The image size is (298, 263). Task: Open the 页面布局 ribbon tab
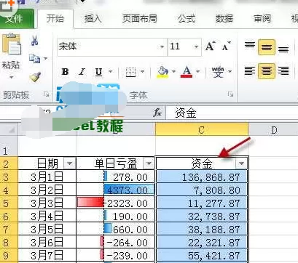[139, 18]
